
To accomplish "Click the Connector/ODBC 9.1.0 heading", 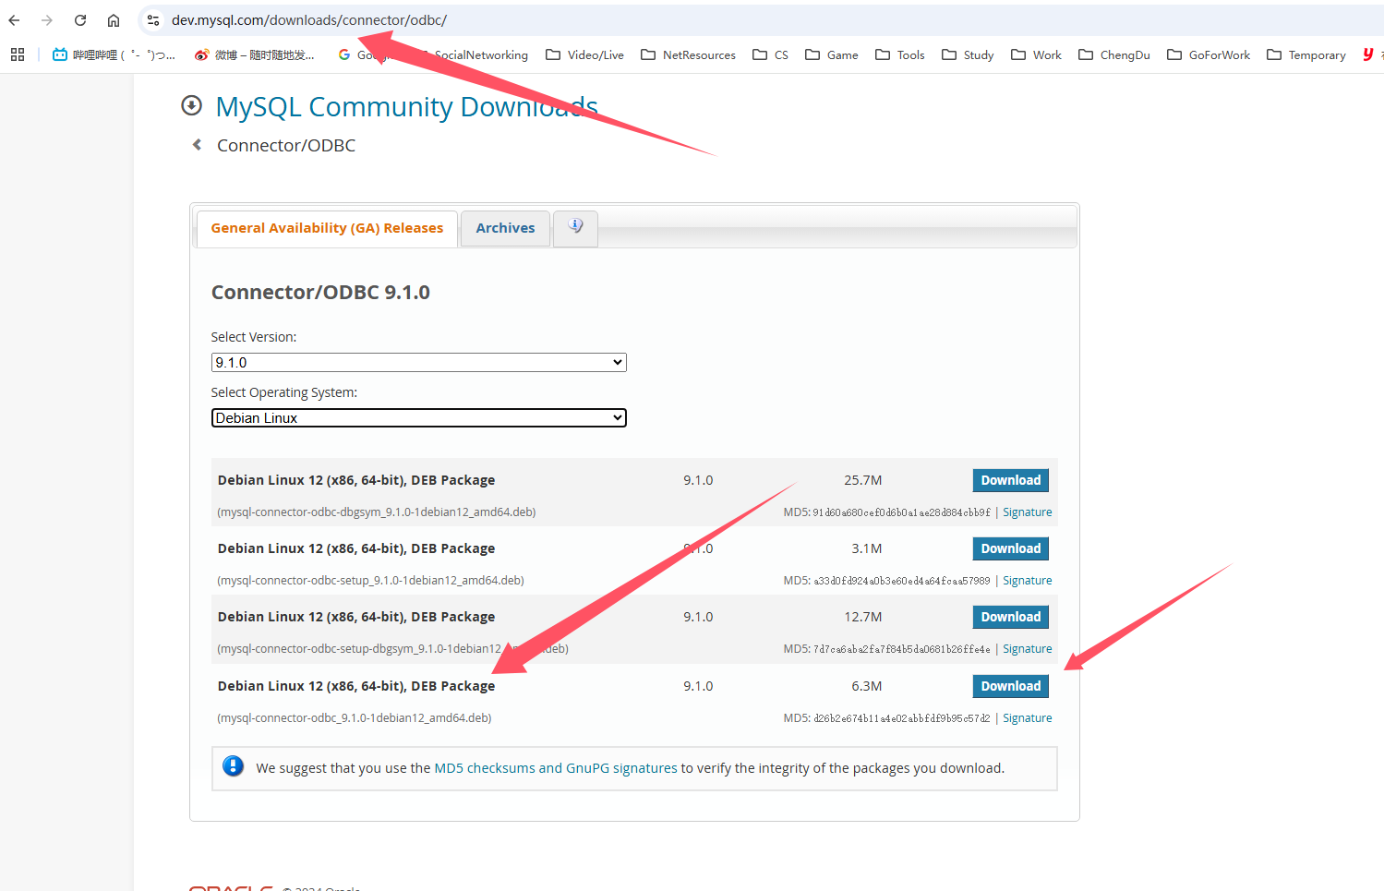I will coord(320,293).
